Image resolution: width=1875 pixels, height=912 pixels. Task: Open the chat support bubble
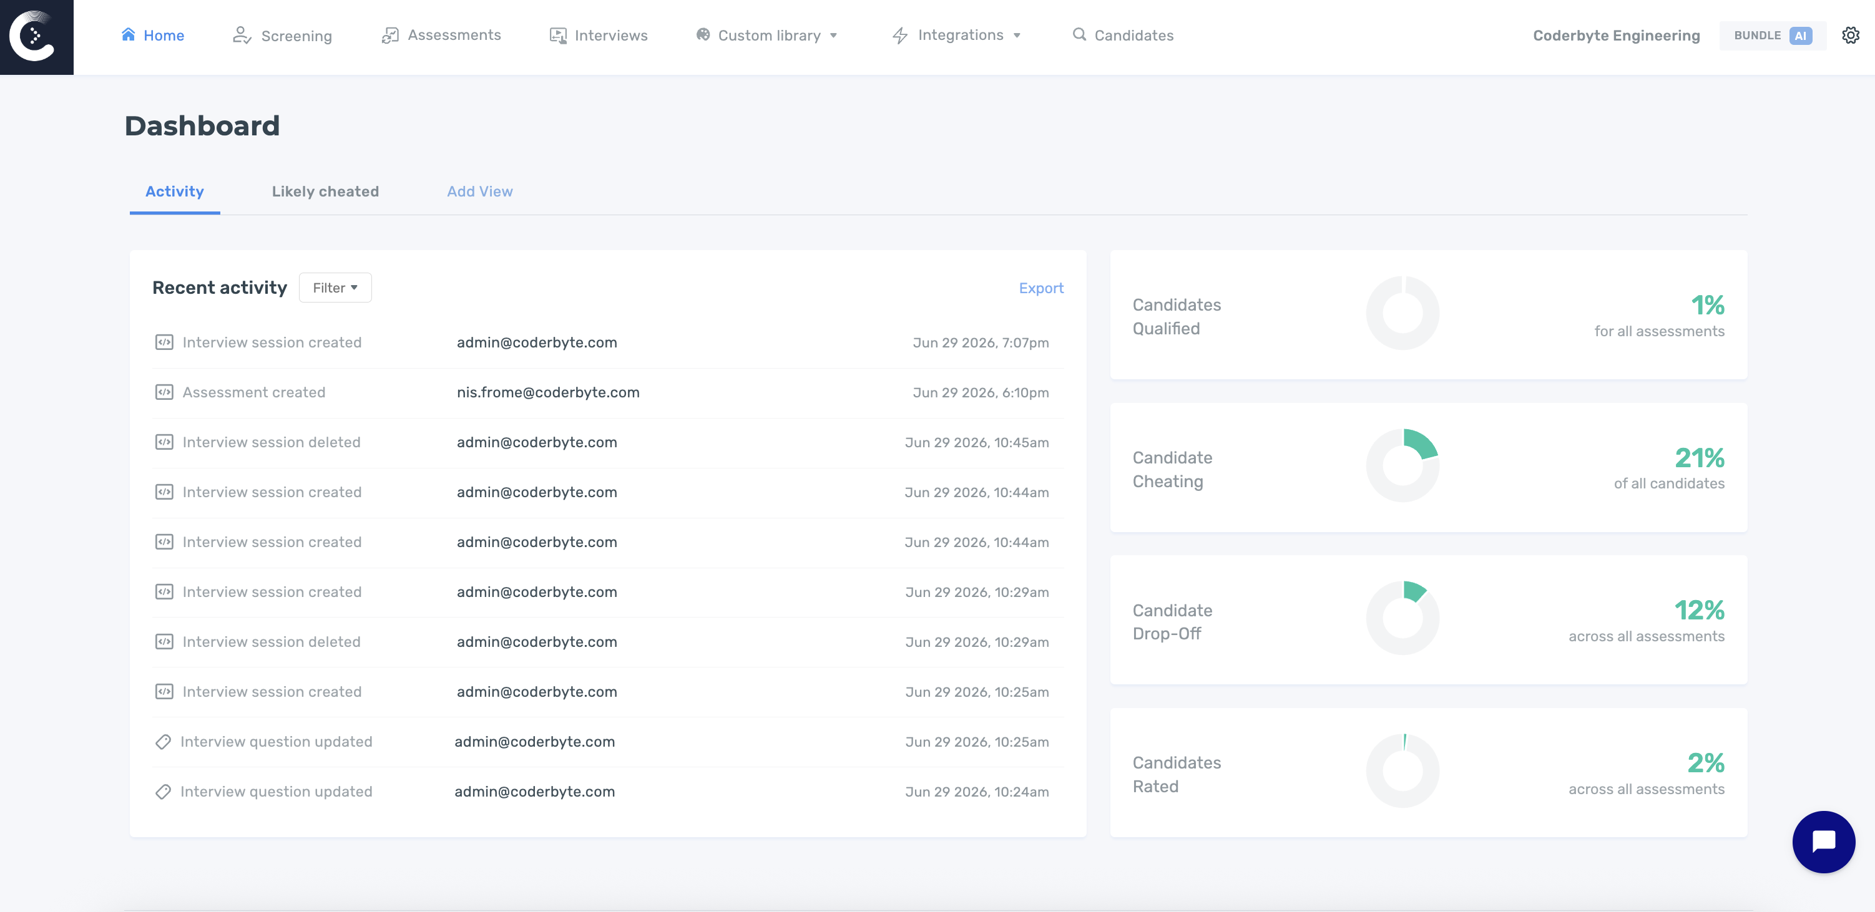click(1823, 842)
